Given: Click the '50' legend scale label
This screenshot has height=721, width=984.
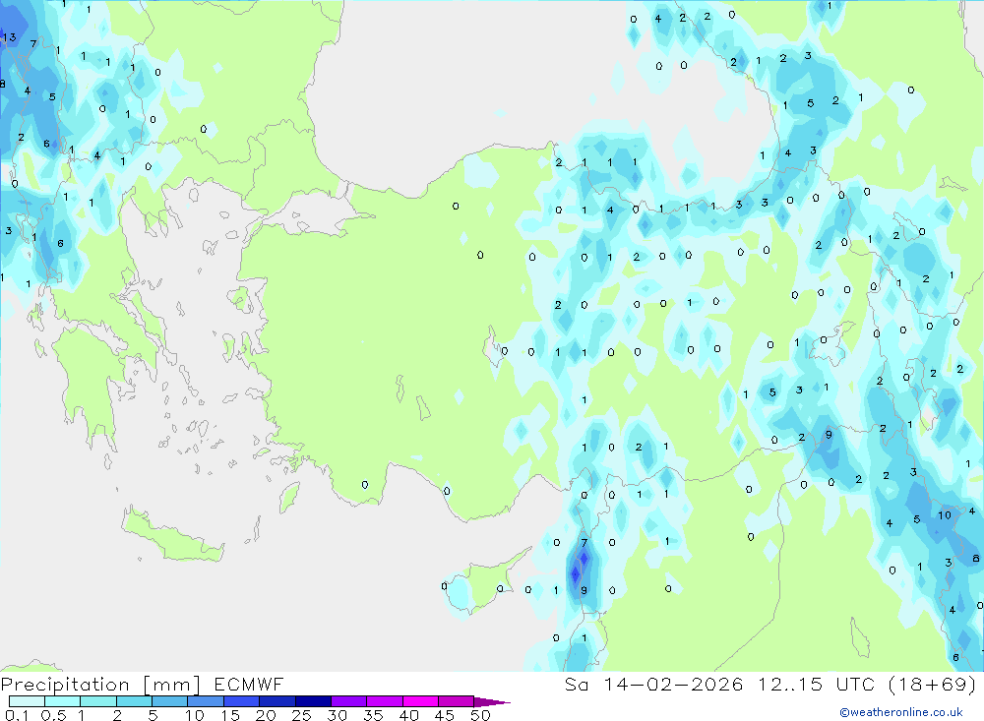Looking at the screenshot, I should tap(481, 715).
